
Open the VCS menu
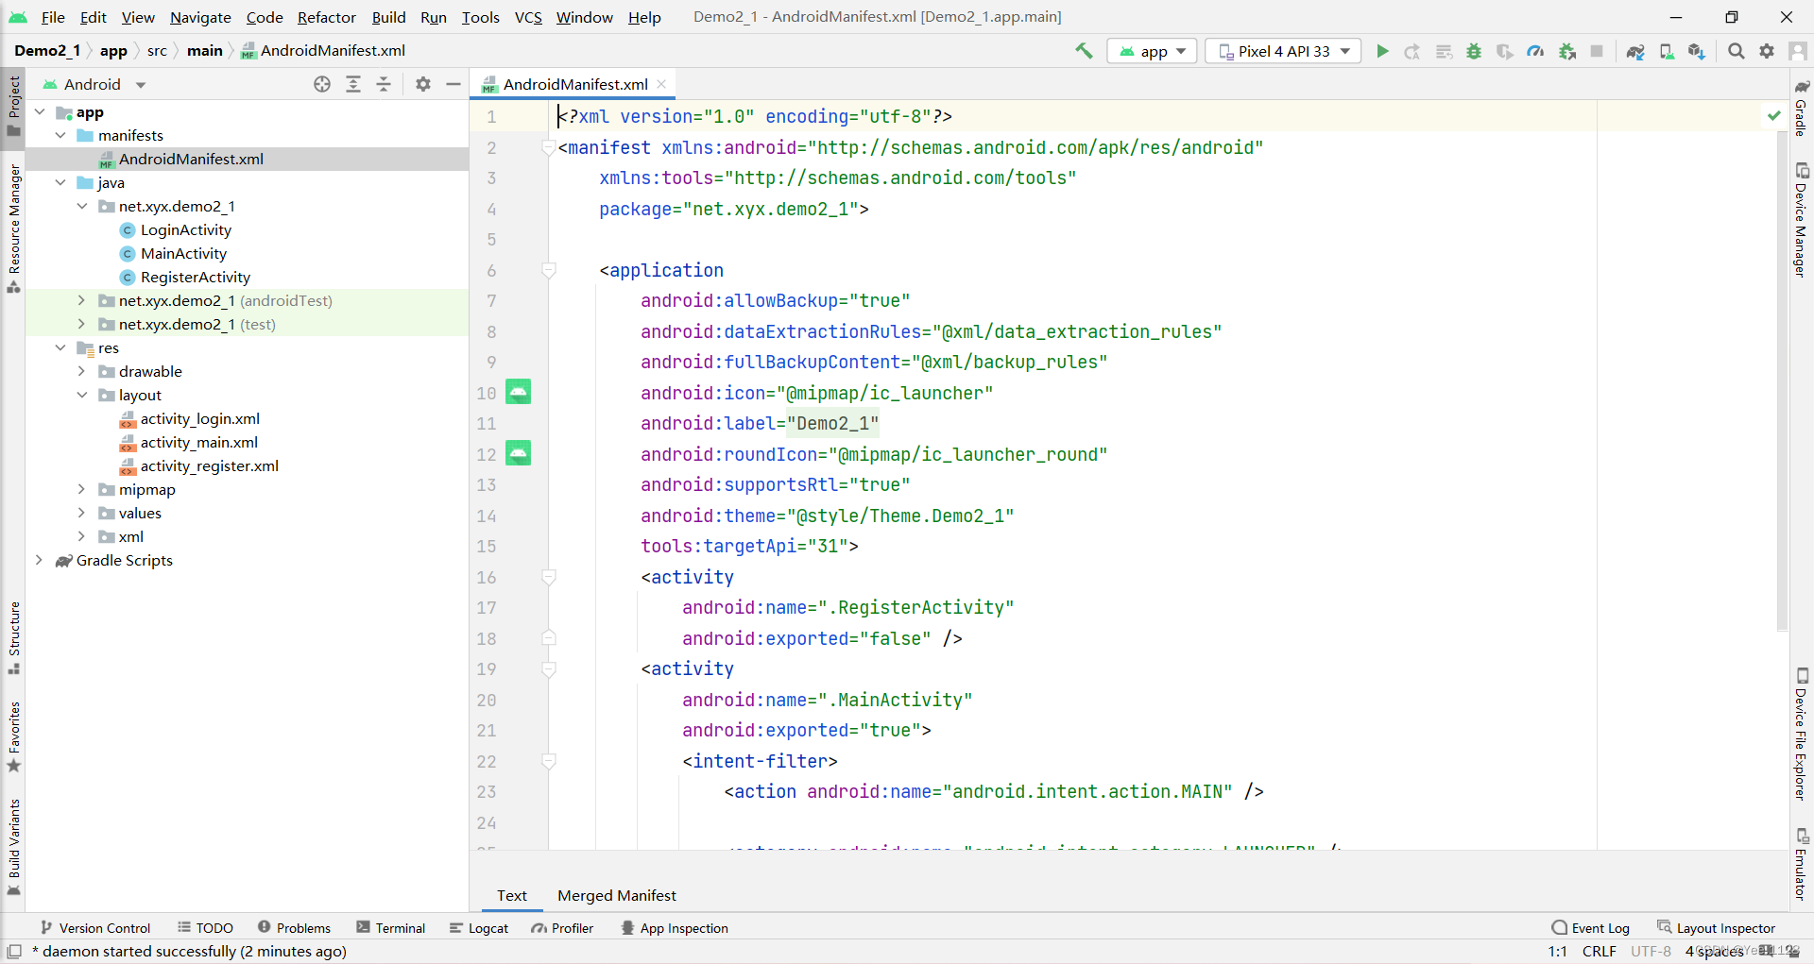tap(528, 17)
